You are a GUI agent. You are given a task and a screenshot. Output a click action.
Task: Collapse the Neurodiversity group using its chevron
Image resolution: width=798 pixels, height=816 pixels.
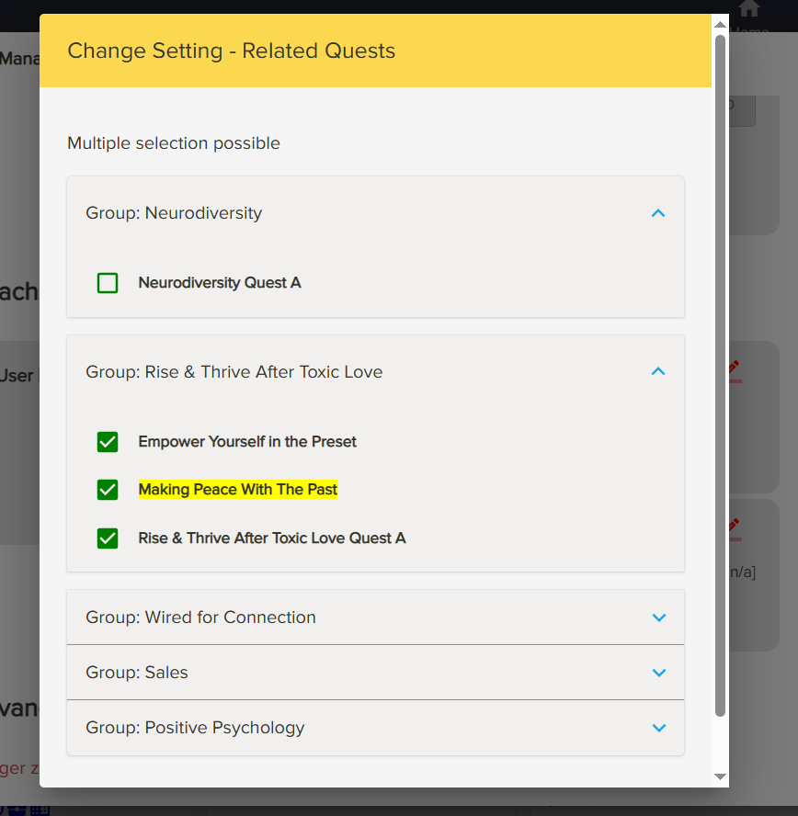657,213
